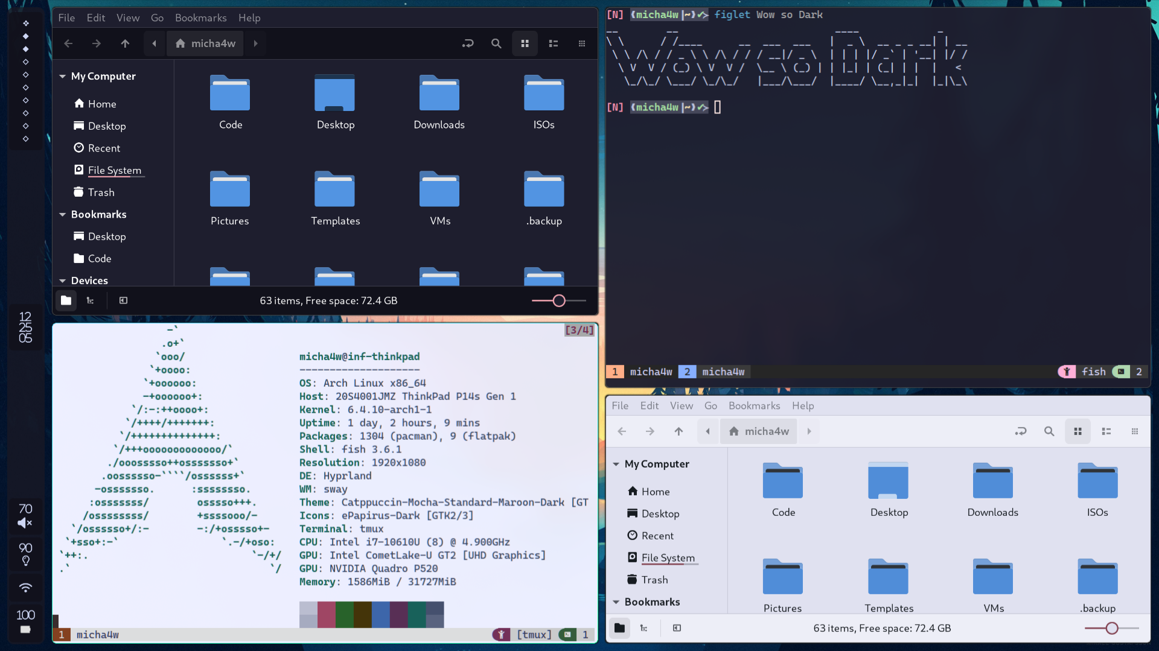Screen dimensions: 1159x651
Task: Collapse My Computer section in the dark file manager
Action: tap(62, 77)
